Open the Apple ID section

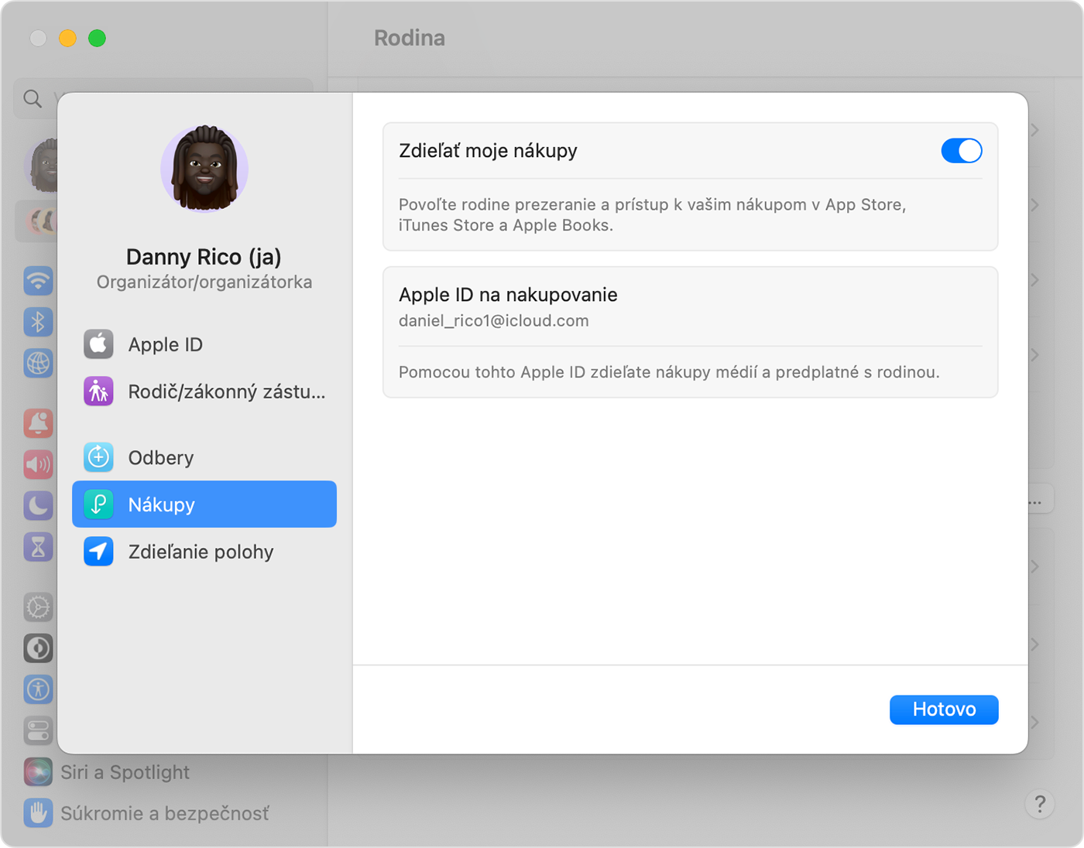[x=165, y=344]
